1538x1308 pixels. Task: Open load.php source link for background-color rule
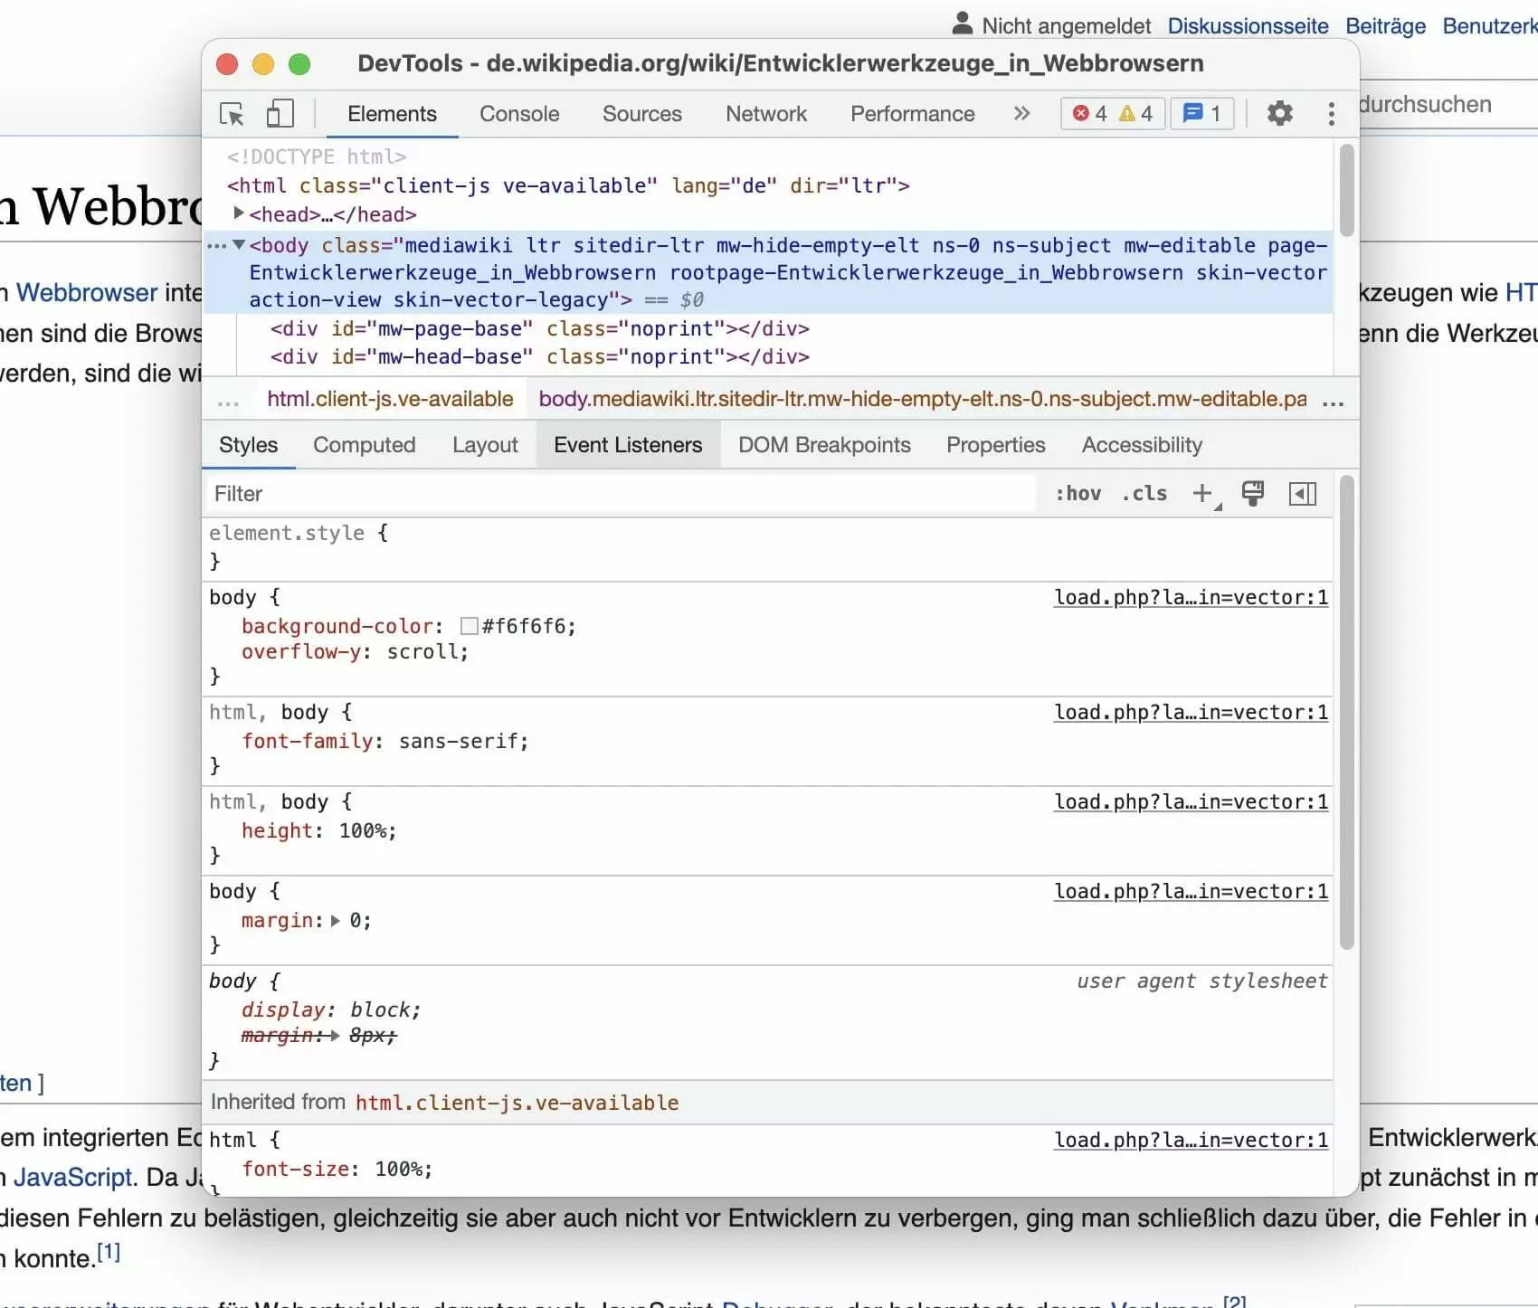click(x=1191, y=598)
